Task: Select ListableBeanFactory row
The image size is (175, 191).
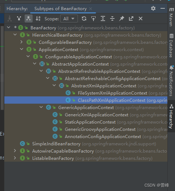Action: click(86, 158)
